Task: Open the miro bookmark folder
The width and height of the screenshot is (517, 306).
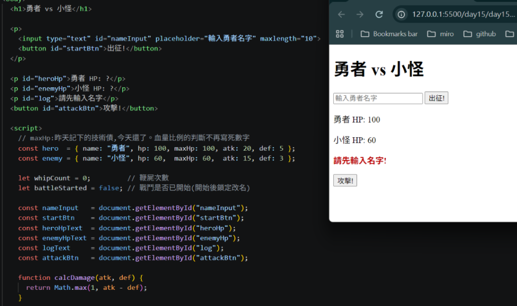Action: (440, 34)
